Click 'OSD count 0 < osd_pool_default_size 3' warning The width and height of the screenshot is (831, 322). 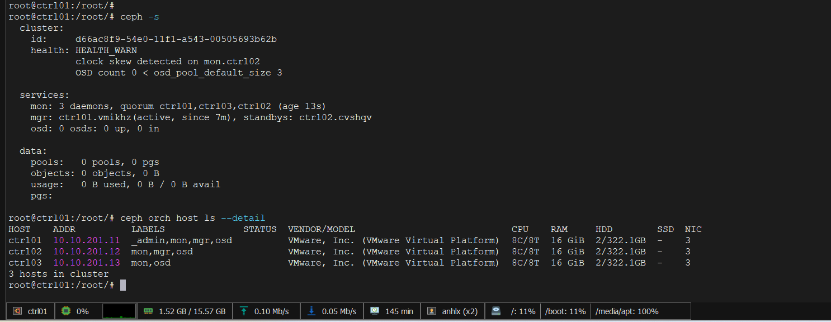pos(179,73)
